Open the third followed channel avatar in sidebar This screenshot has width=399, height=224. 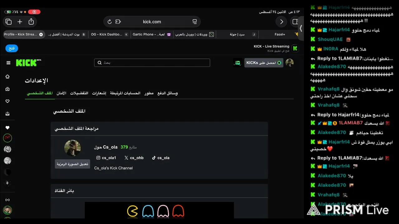pos(7,161)
